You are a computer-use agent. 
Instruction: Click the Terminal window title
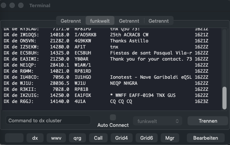pyautogui.click(x=40, y=5)
